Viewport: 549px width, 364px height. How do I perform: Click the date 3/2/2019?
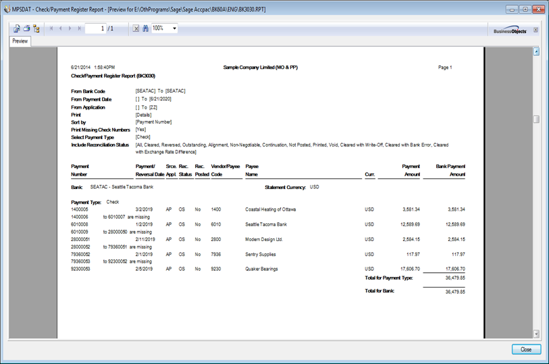point(144,209)
